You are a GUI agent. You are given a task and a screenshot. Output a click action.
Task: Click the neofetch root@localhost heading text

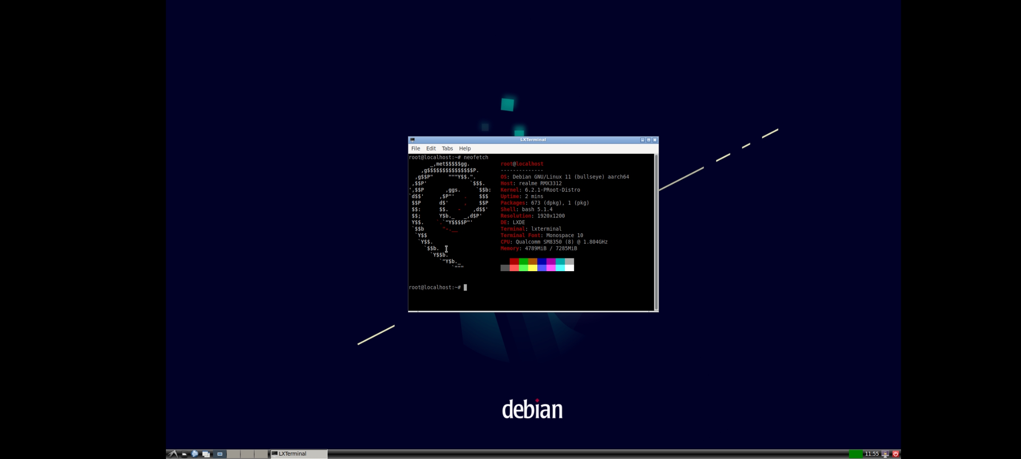522,164
